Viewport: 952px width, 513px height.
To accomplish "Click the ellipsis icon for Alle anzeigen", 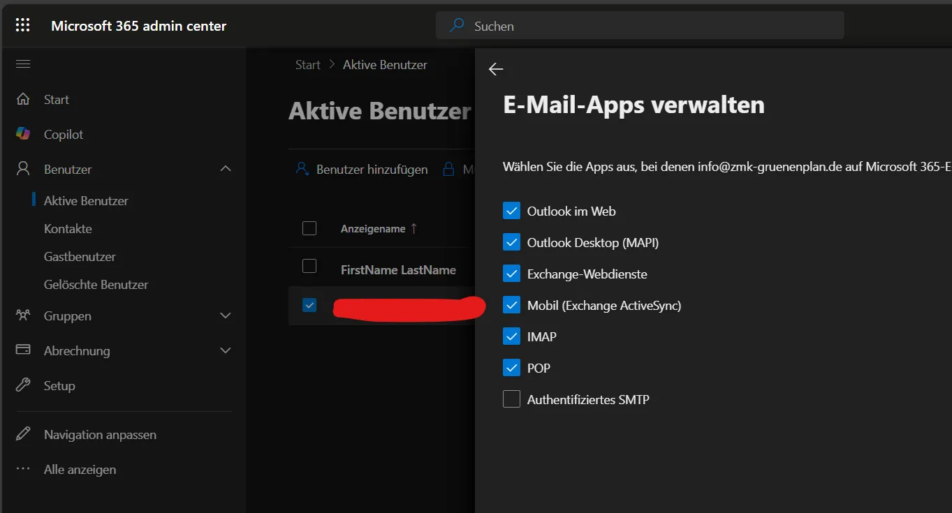I will tap(23, 469).
